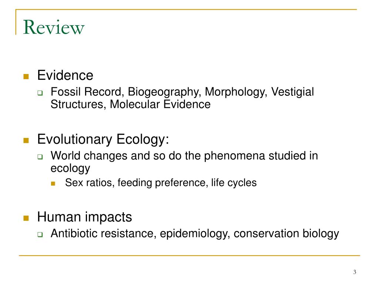Select the Evidence heading text
This screenshot has width=379, height=284.
[x=65, y=75]
